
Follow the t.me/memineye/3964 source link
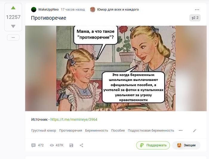[74, 119]
